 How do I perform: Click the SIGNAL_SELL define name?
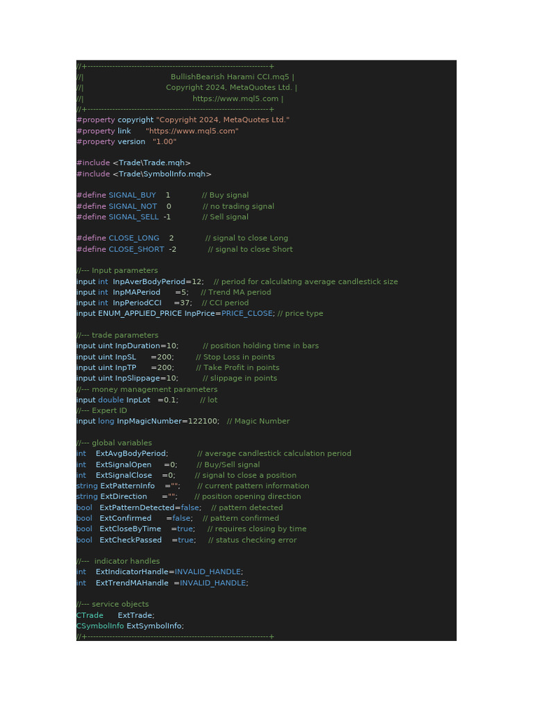(x=133, y=217)
